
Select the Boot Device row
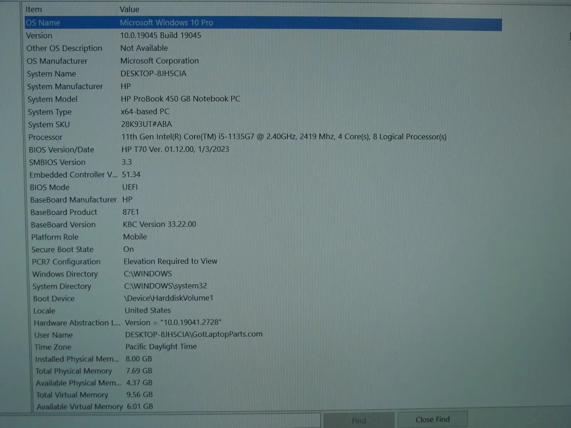[54, 299]
